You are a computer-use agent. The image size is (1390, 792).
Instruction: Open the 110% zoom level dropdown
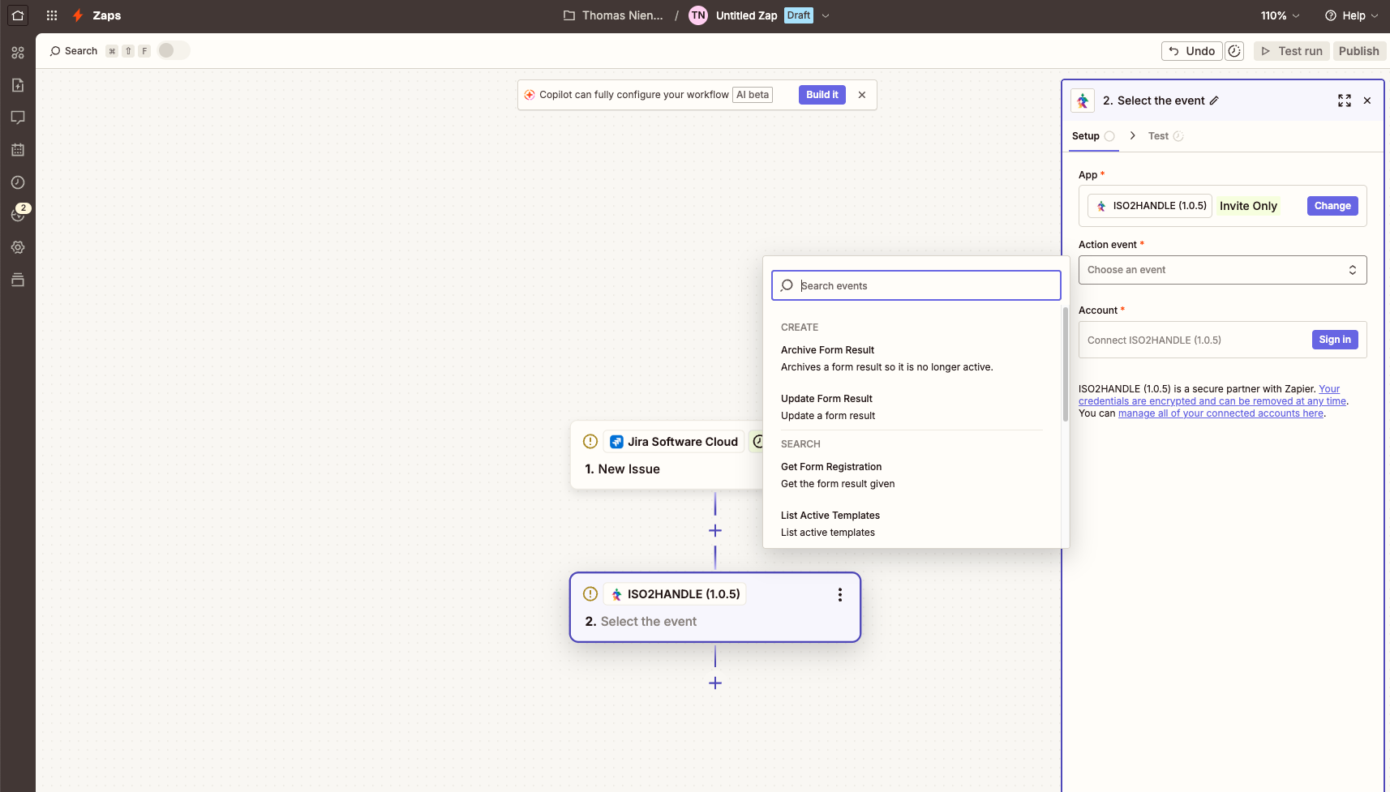(x=1280, y=15)
